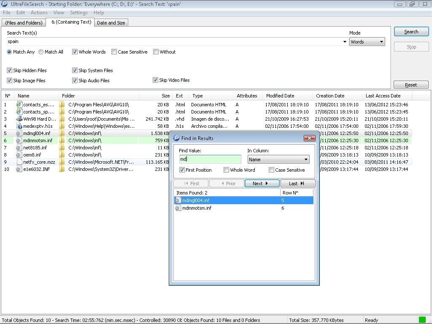Enable Whole Word in Find dialog
Viewport: 432px width, 324px height.
click(x=226, y=170)
